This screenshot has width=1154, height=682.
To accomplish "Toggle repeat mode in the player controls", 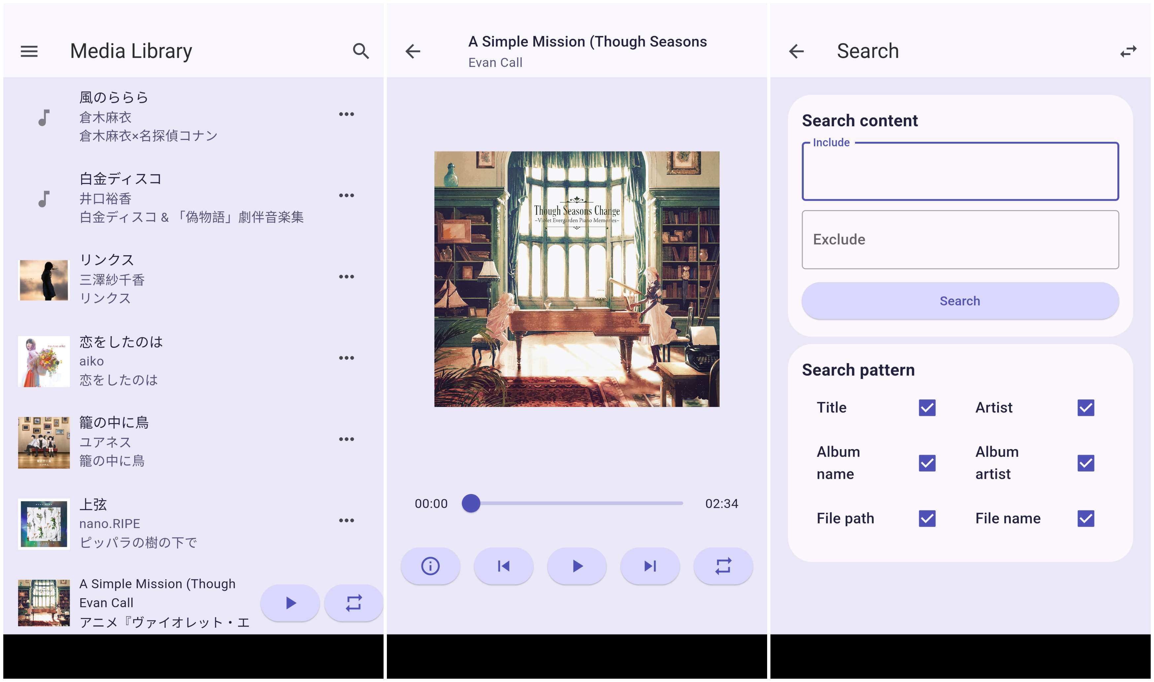I will click(723, 566).
